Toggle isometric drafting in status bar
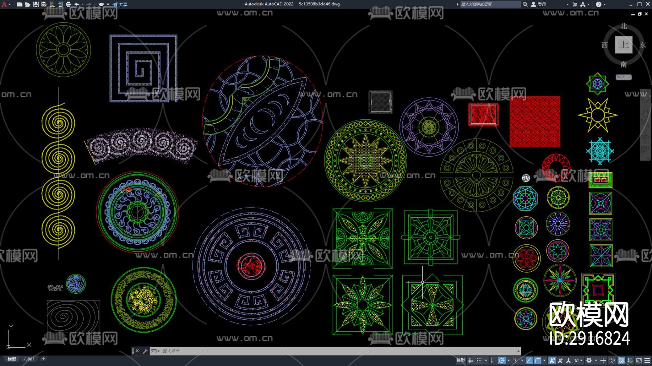Viewport: 652px width, 366px height. [515, 360]
